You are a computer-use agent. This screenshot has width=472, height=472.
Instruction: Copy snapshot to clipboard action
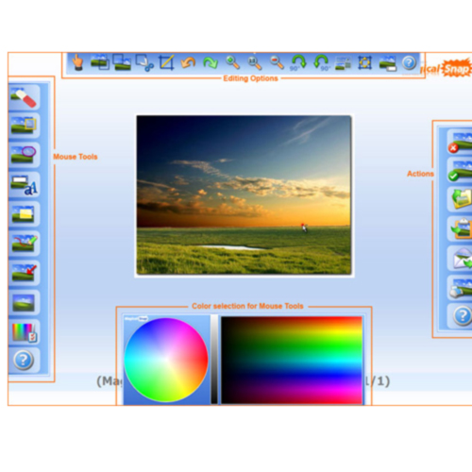(x=460, y=228)
